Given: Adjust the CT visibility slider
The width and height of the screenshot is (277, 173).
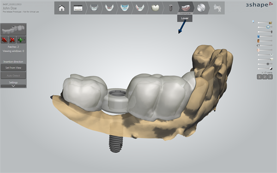Looking at the screenshot, I should [x=265, y=46].
